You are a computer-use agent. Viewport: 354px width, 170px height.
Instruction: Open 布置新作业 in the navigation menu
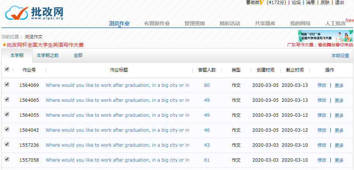pos(157,23)
